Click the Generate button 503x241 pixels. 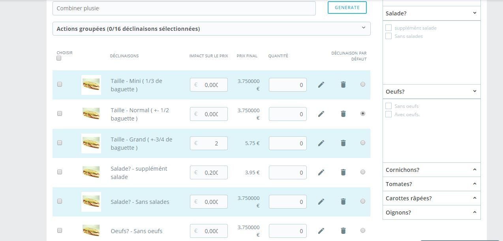point(347,8)
